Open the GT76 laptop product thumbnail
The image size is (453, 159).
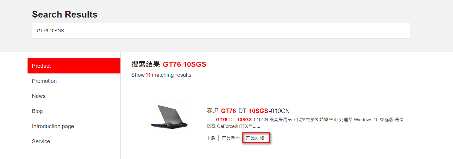170,118
